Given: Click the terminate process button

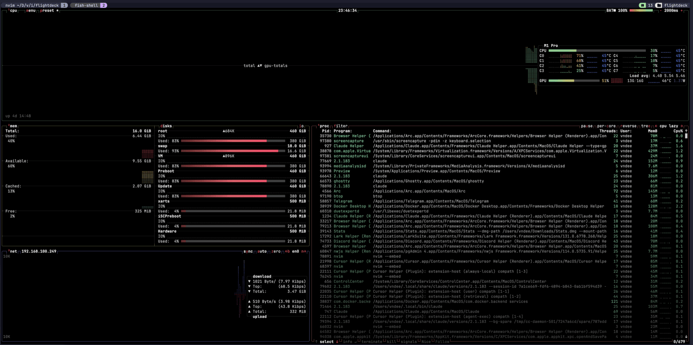Looking at the screenshot, I should point(371,342).
